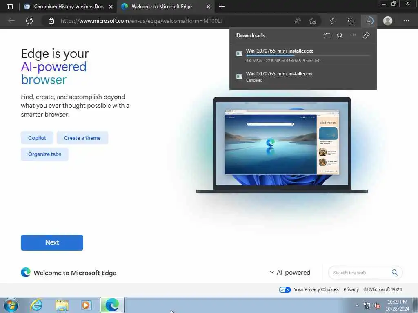Add this page to favorites star

point(312,21)
